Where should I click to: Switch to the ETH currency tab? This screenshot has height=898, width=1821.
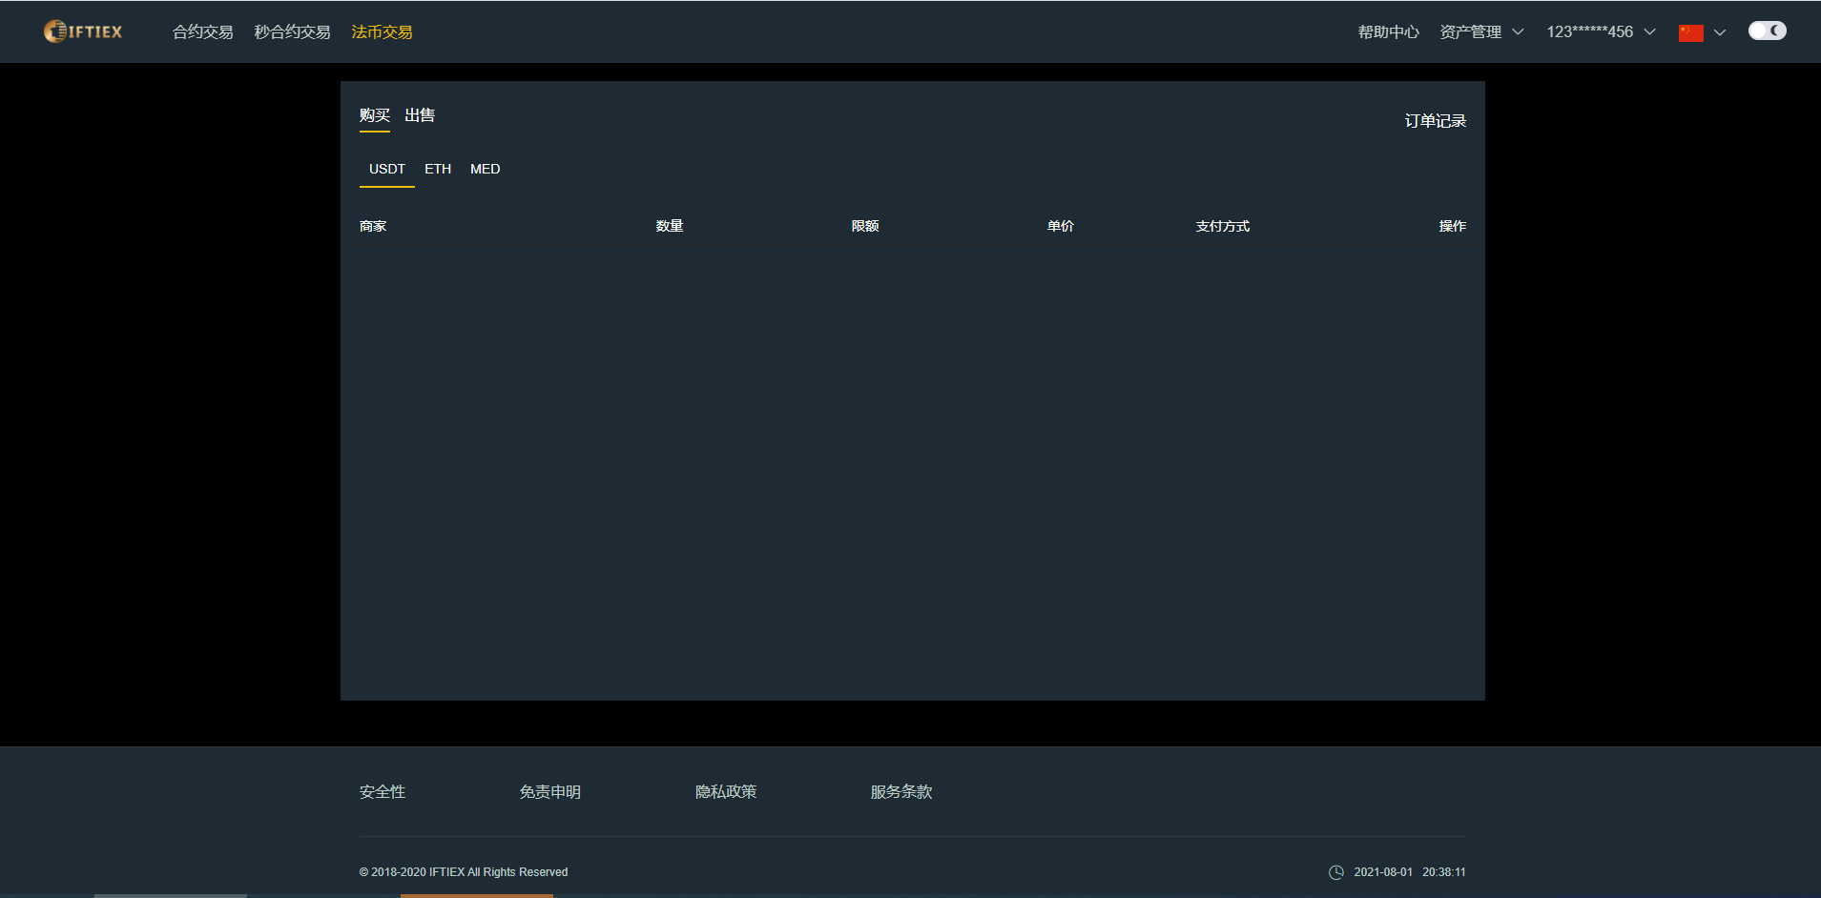pos(437,169)
